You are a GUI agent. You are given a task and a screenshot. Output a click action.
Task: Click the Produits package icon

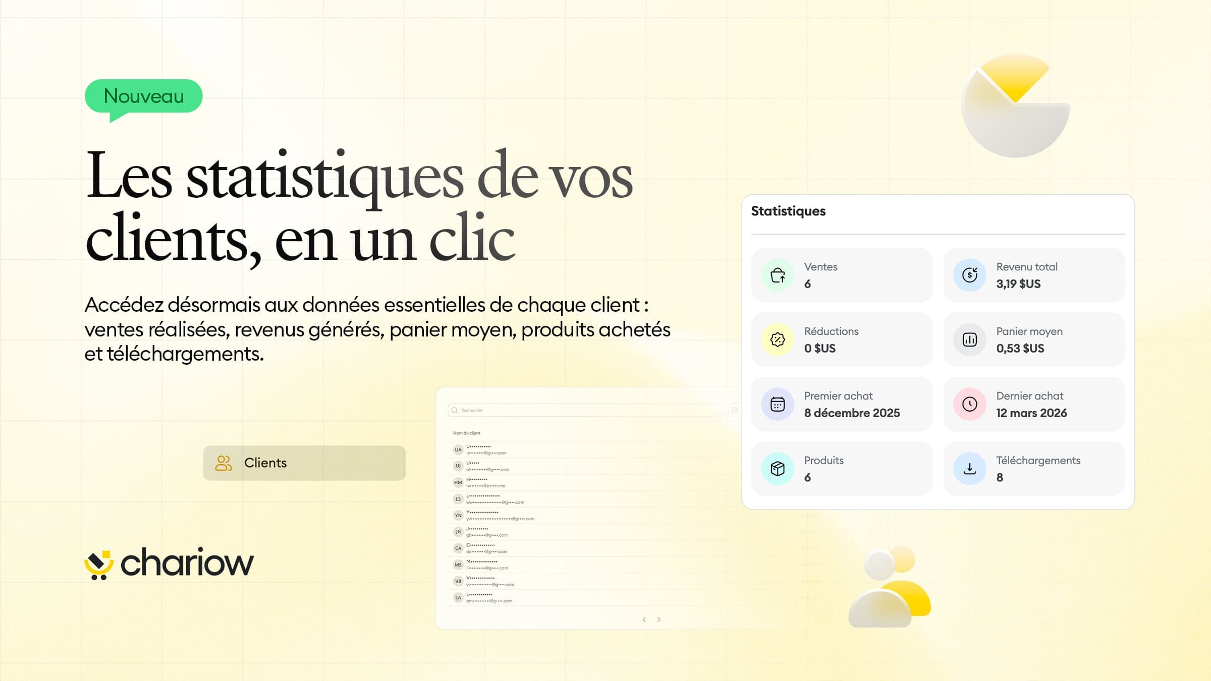pyautogui.click(x=778, y=469)
